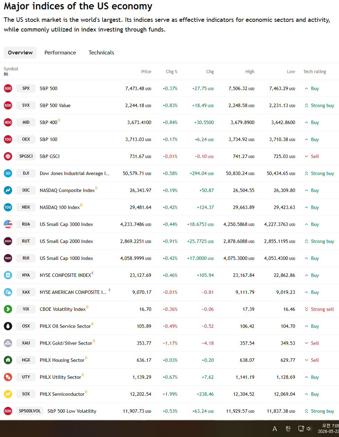Click the PHLX Semiconductor yellow icon
Image resolution: width=339 pixels, height=437 pixels.
pos(8,394)
